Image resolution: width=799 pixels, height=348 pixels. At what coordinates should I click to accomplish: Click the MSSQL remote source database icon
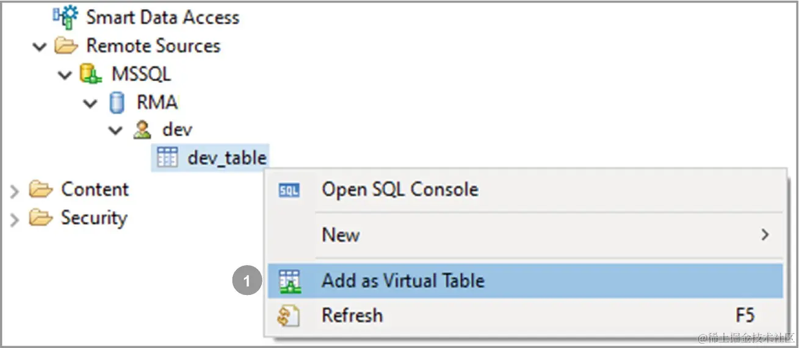pos(91,74)
